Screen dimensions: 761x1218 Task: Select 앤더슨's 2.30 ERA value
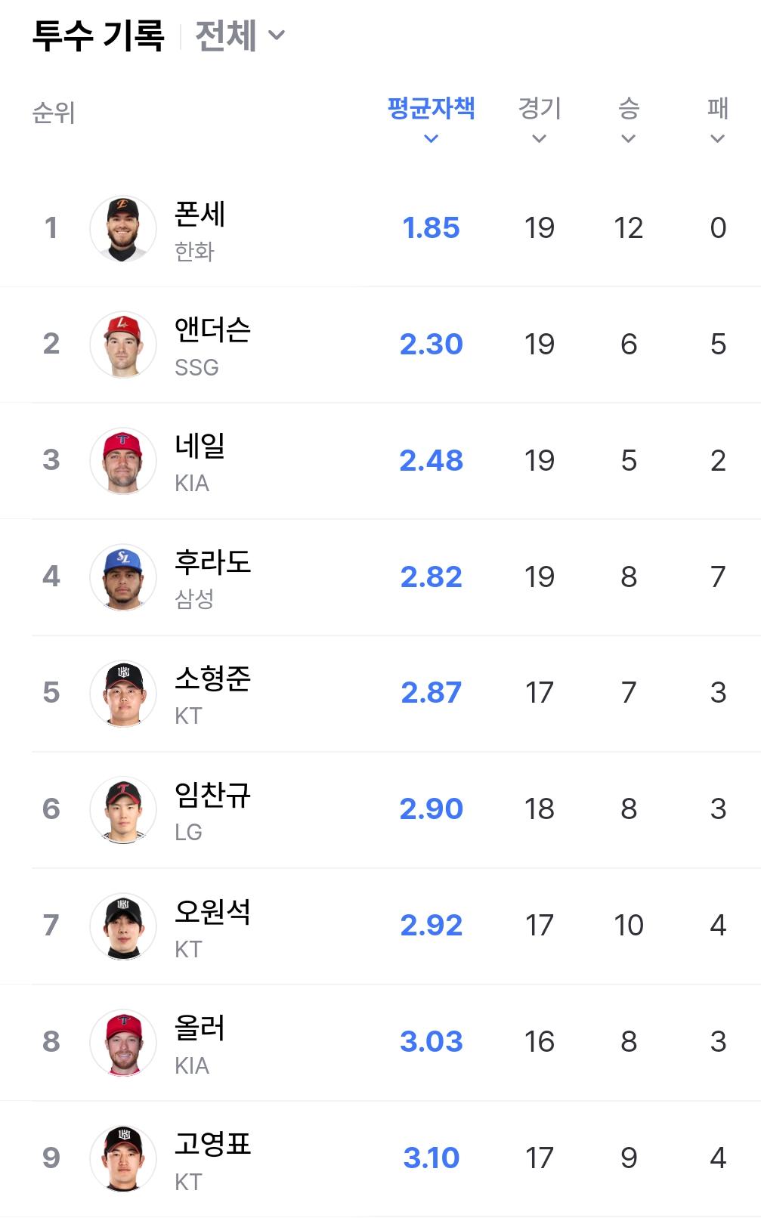(431, 345)
